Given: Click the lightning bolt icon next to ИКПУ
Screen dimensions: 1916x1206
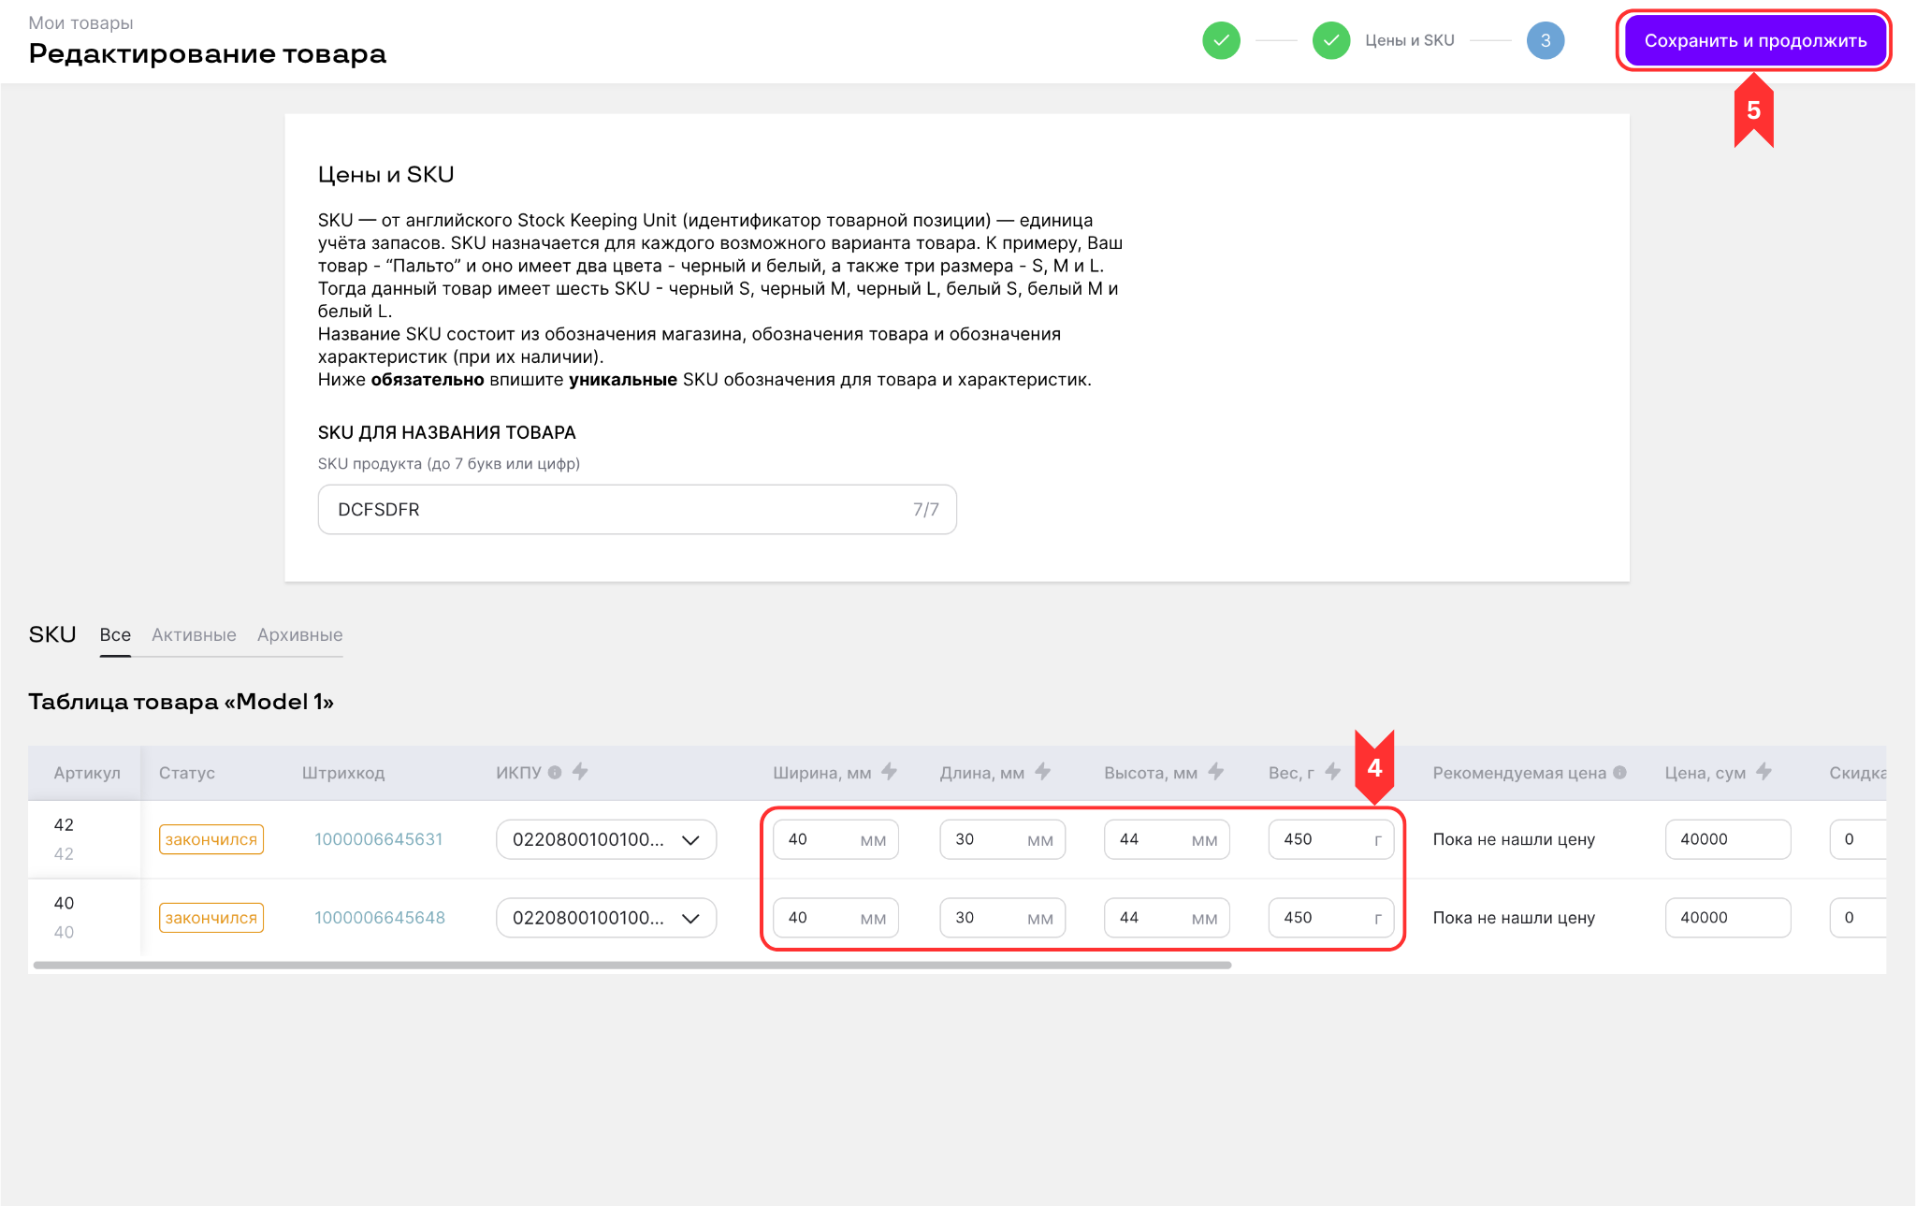Looking at the screenshot, I should [580, 772].
